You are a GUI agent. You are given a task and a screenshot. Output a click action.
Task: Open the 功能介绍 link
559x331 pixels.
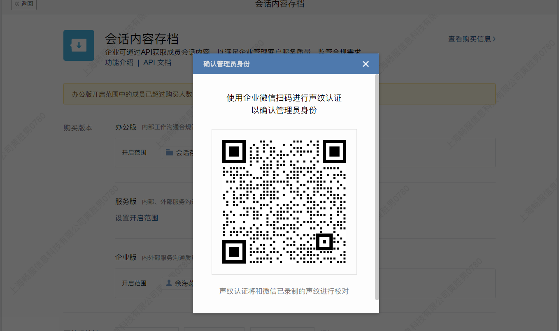(119, 62)
